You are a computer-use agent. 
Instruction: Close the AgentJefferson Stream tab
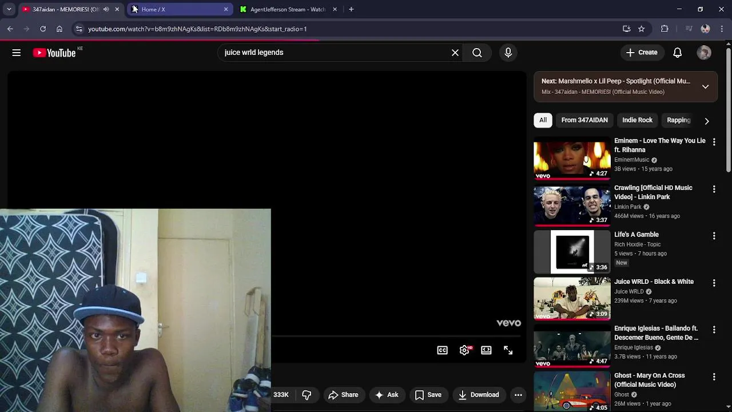(x=335, y=9)
